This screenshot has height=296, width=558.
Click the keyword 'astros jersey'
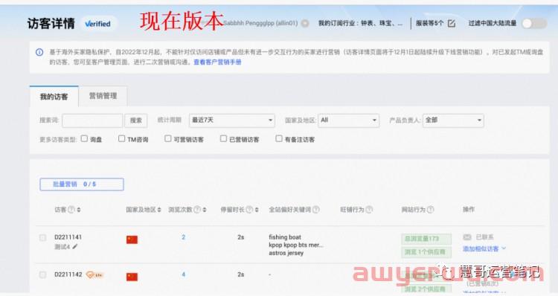click(x=286, y=253)
